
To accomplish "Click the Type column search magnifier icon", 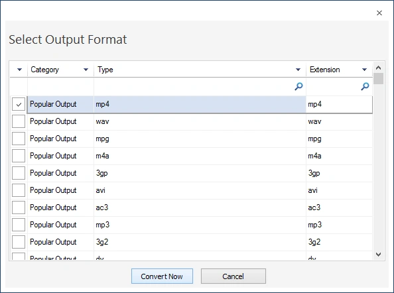I will [x=298, y=86].
